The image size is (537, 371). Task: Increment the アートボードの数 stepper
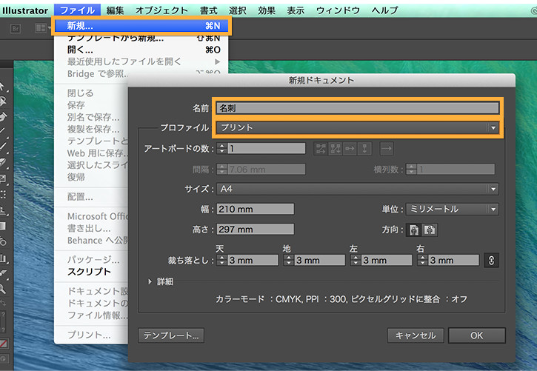tap(222, 146)
